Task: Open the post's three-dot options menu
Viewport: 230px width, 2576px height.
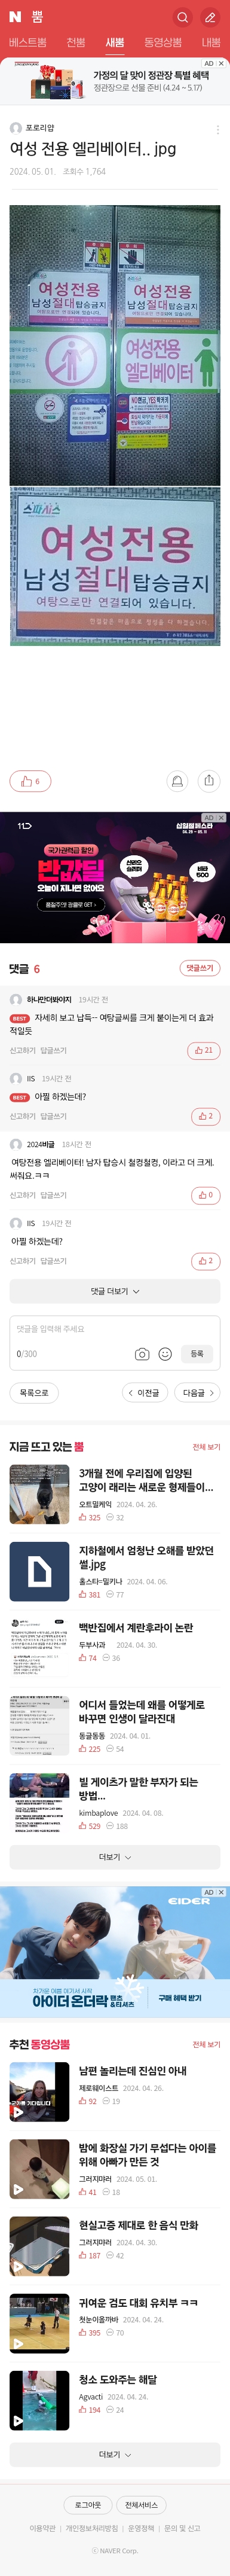Action: click(x=217, y=129)
